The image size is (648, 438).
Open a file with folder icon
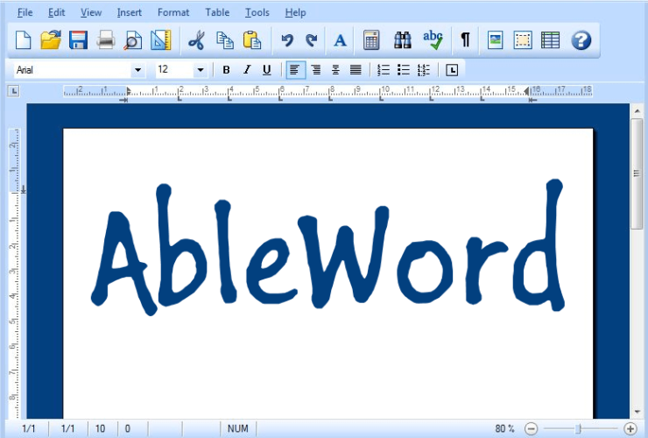[x=51, y=40]
